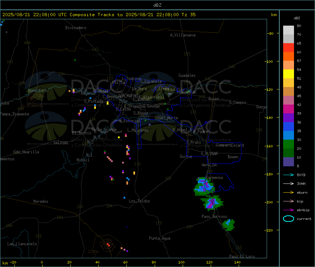Pick the light gray 80 dBZ swatch
Screen dimensions: 315x267
288,30
